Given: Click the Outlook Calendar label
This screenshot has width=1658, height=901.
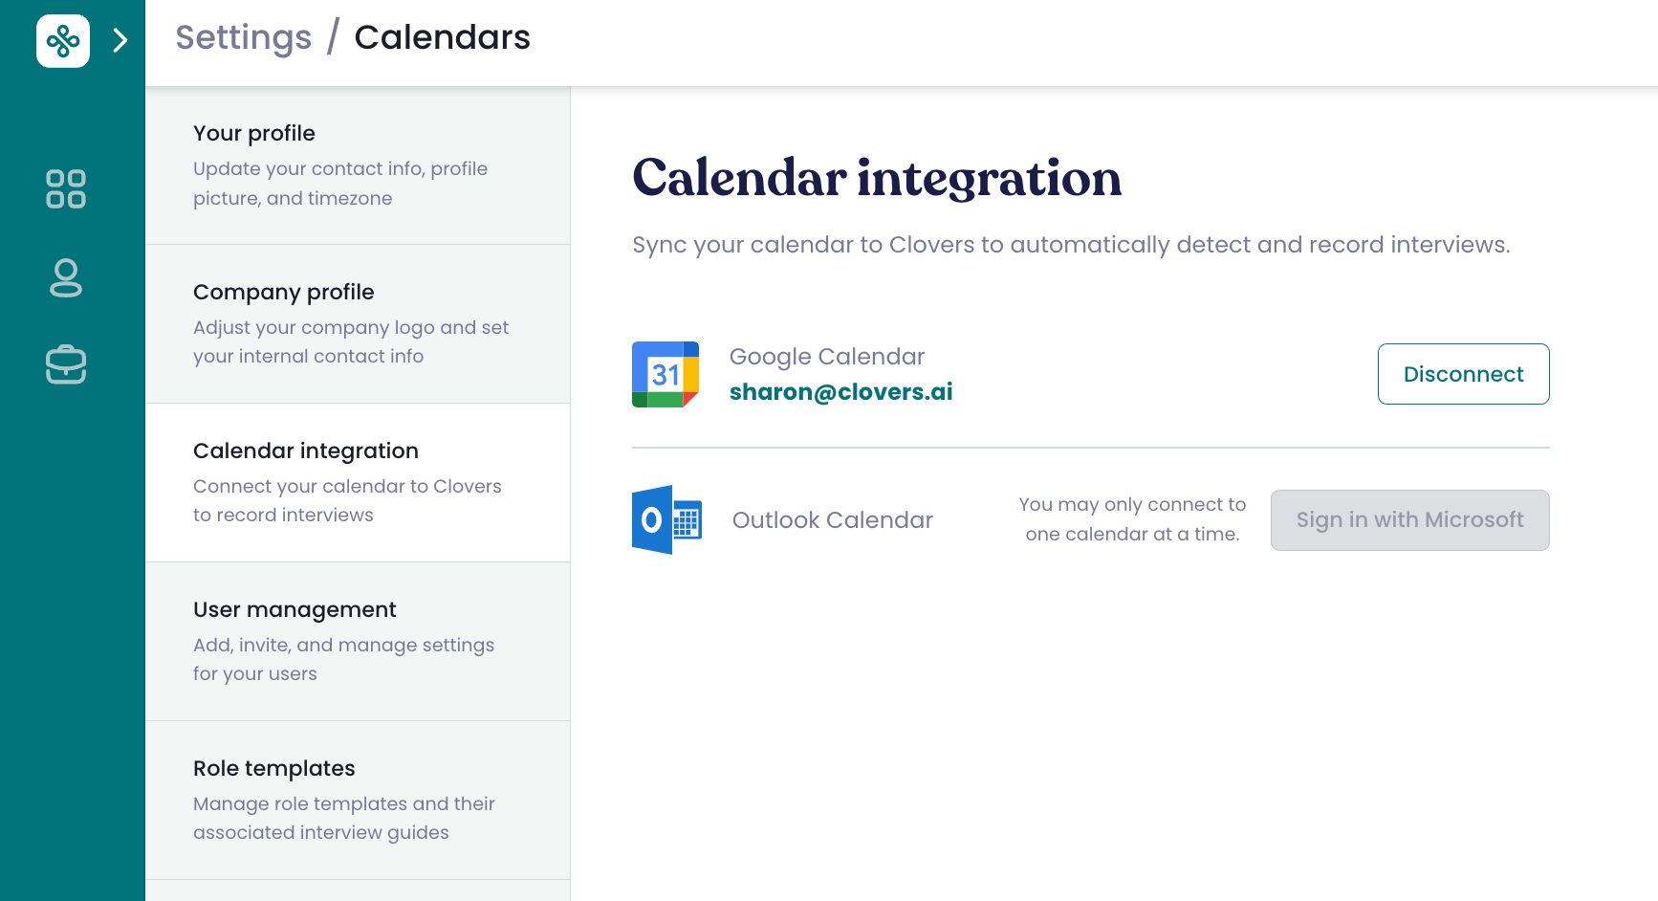Looking at the screenshot, I should pyautogui.click(x=832, y=520).
